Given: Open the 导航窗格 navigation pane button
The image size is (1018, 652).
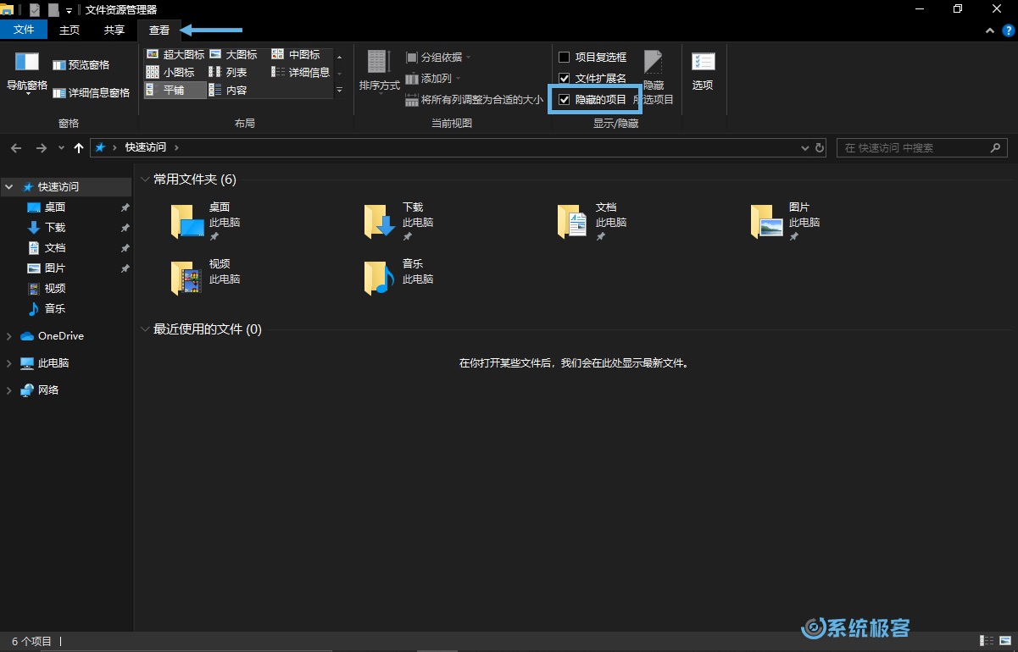Looking at the screenshot, I should click(27, 73).
